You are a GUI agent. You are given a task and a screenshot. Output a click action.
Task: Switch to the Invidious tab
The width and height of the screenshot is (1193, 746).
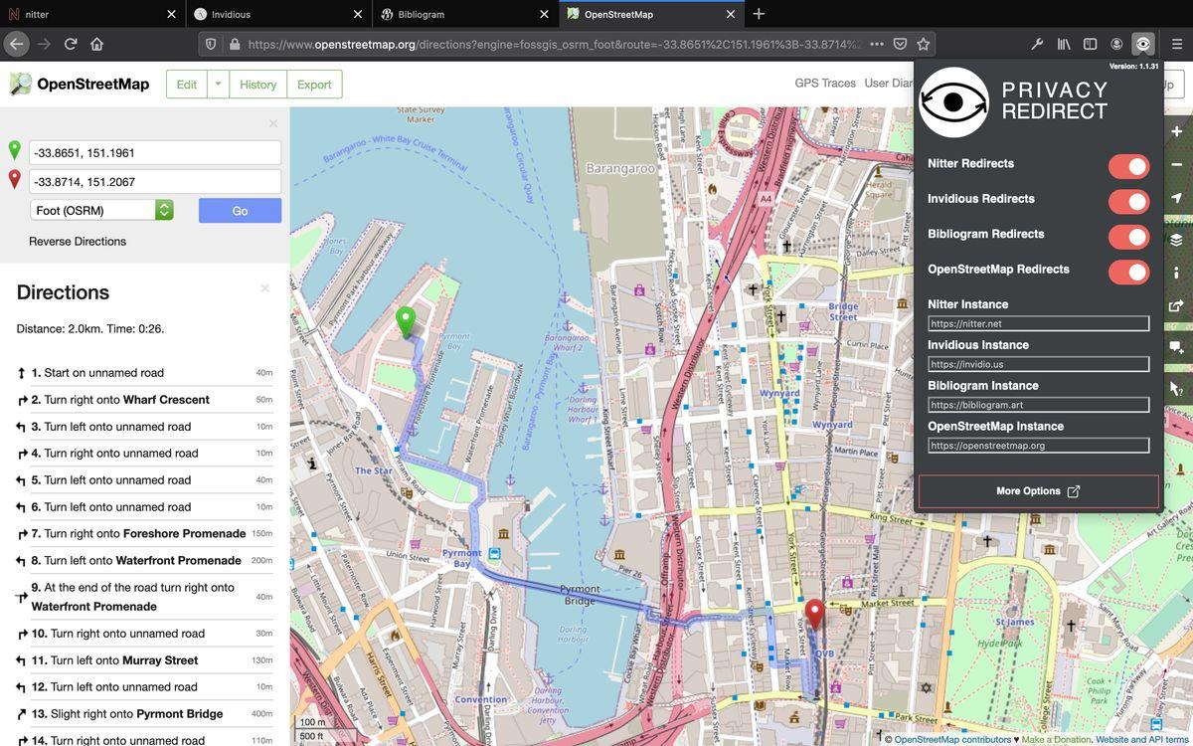pos(278,14)
